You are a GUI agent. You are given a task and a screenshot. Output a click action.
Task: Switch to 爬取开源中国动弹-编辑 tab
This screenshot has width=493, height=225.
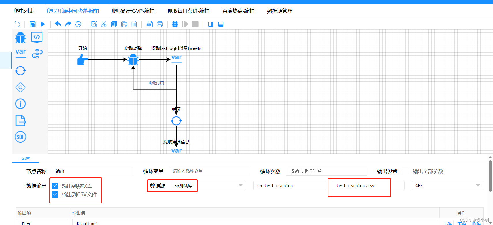[73, 11]
